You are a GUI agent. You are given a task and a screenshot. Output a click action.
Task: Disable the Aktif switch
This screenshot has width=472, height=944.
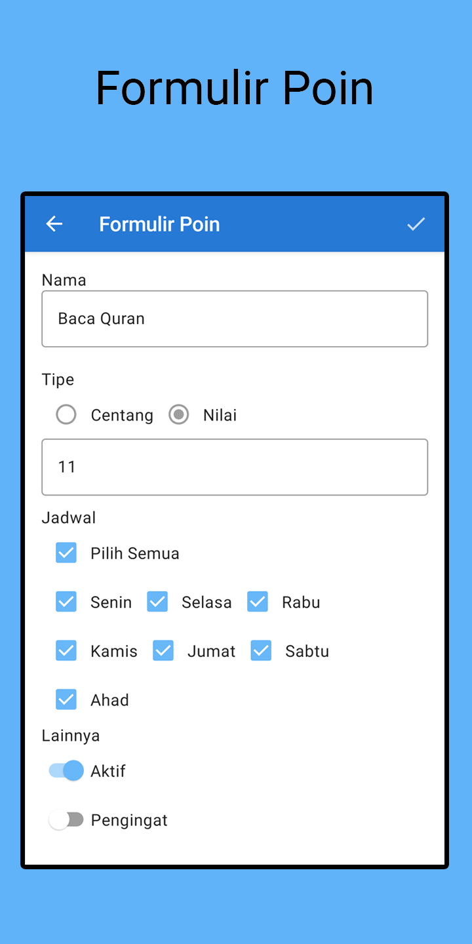point(67,771)
